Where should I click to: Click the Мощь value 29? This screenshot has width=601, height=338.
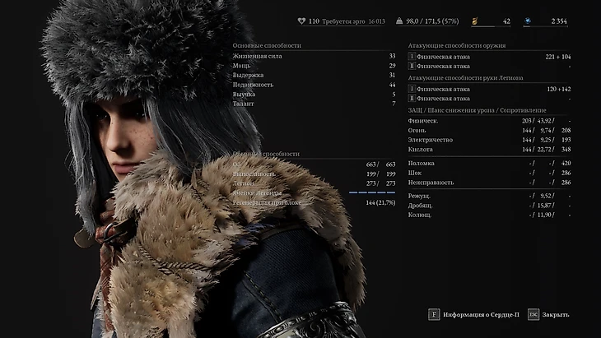point(392,66)
